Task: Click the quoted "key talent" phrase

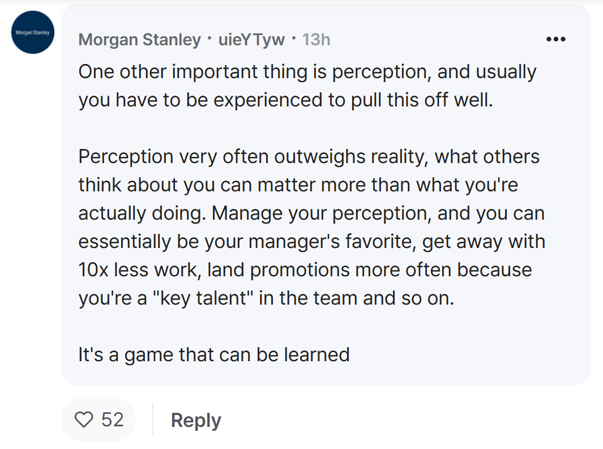Action: tap(203, 298)
